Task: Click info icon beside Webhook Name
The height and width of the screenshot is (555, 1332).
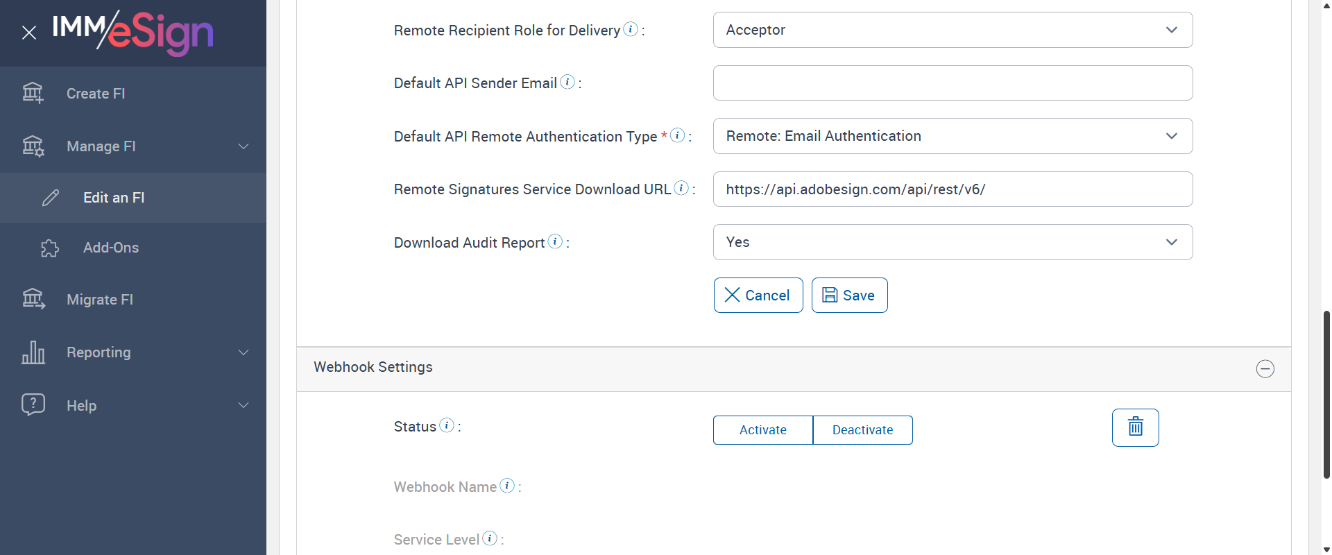Action: tap(507, 486)
